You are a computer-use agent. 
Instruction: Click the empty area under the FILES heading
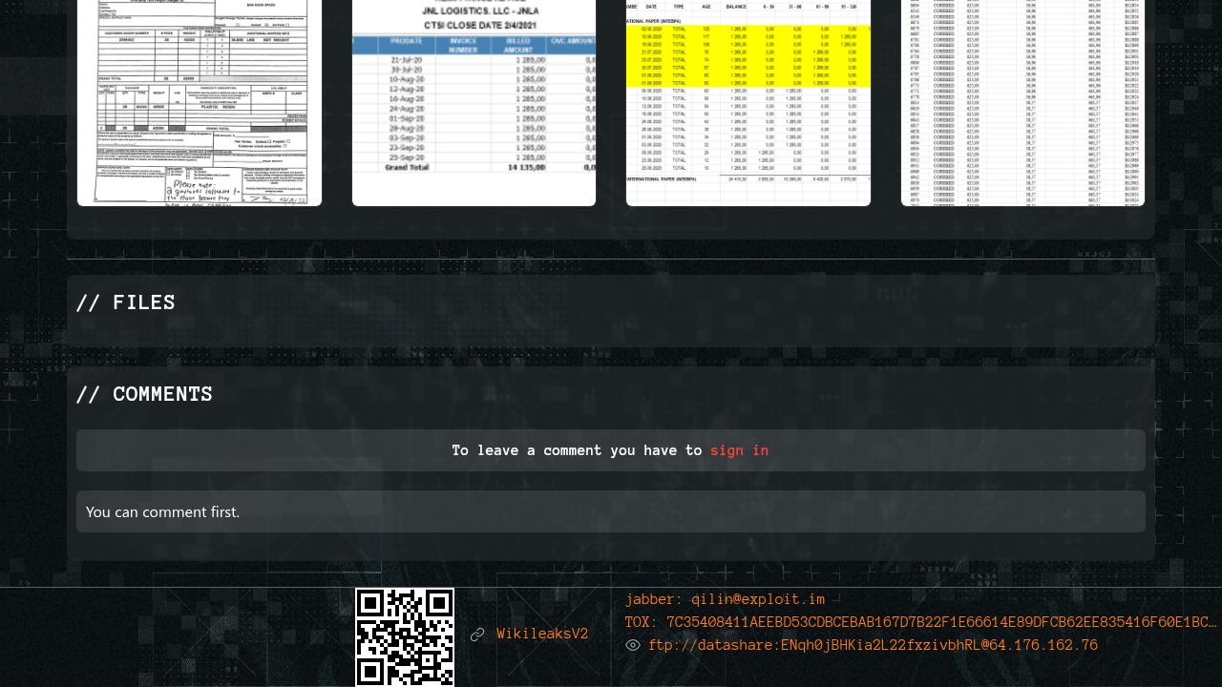coord(610,332)
